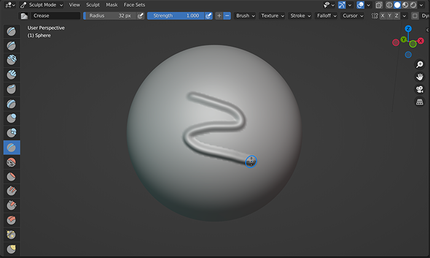Open the Sculpt menu

point(93,5)
